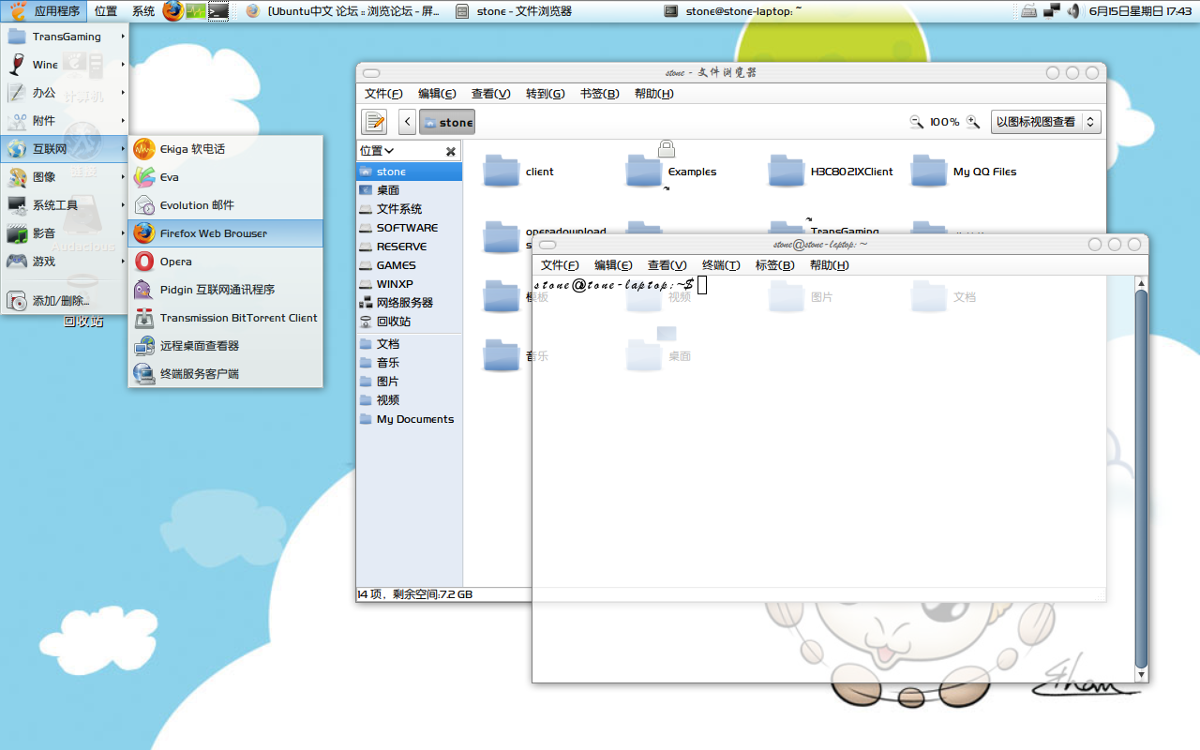Select the My QQ Files folder

click(x=929, y=171)
